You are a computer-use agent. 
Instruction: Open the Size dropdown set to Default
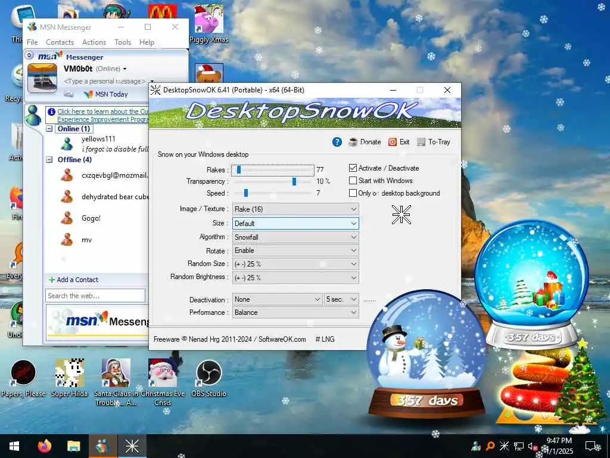click(x=295, y=224)
